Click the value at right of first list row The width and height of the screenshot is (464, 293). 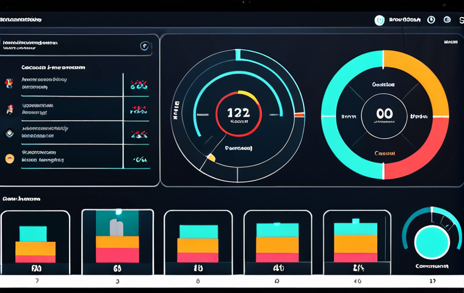click(139, 85)
